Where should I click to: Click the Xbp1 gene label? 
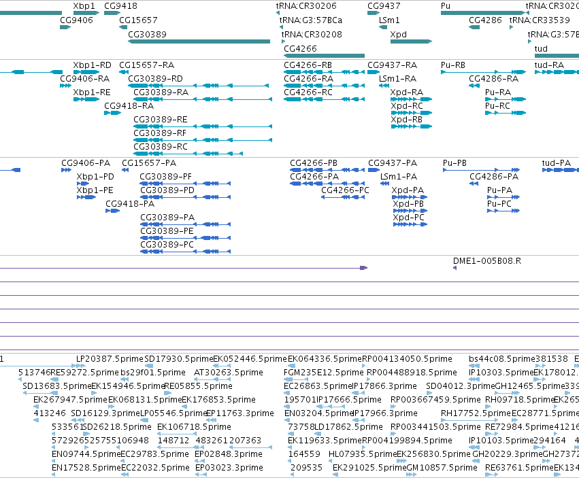tap(84, 6)
